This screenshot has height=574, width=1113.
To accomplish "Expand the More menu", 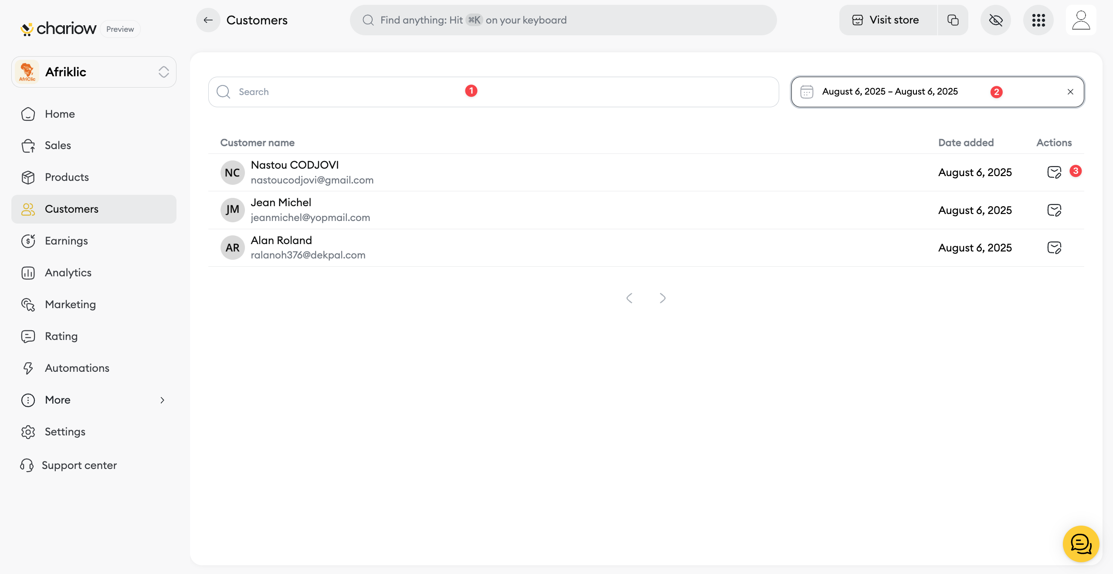I will [x=94, y=400].
